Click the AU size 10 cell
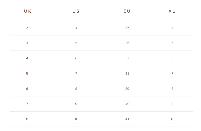The height and width of the screenshot is (131, 201). pyautogui.click(x=172, y=119)
